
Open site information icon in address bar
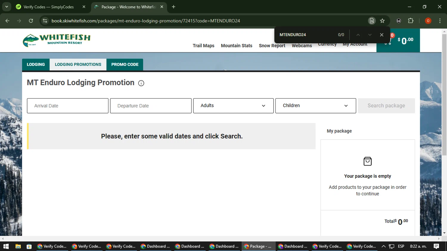[x=45, y=21]
